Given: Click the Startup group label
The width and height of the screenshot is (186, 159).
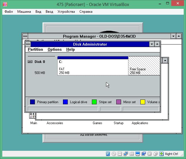Looking at the screenshot, I should (119, 123).
